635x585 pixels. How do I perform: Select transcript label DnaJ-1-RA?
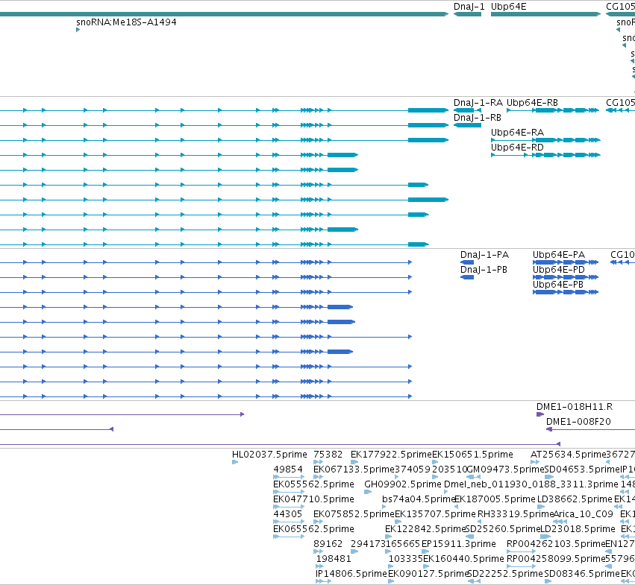pyautogui.click(x=478, y=103)
